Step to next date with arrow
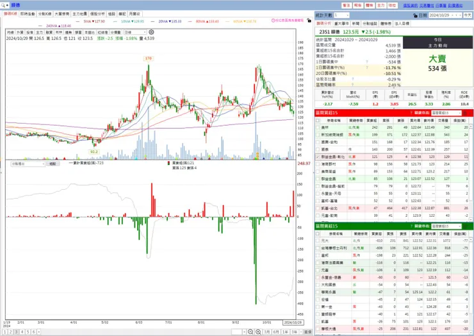474x336 pixels. 460,15
